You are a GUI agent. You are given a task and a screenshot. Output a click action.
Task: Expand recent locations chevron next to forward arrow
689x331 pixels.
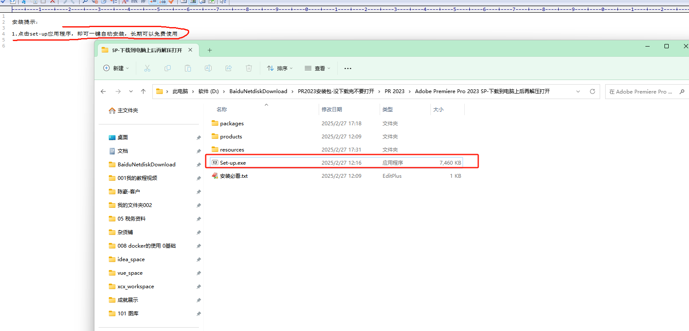point(131,91)
